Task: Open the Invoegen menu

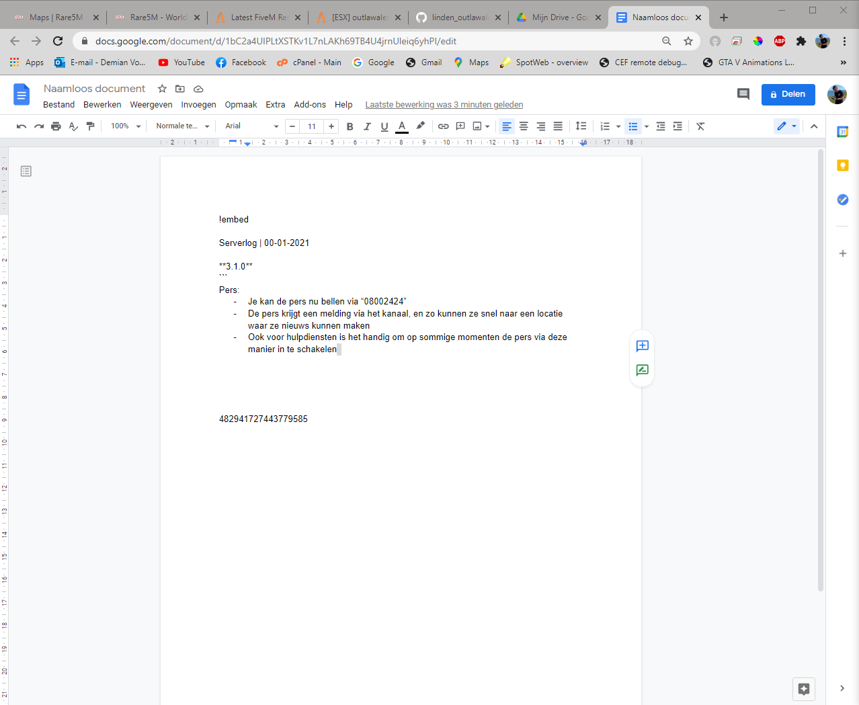Action: tap(198, 105)
